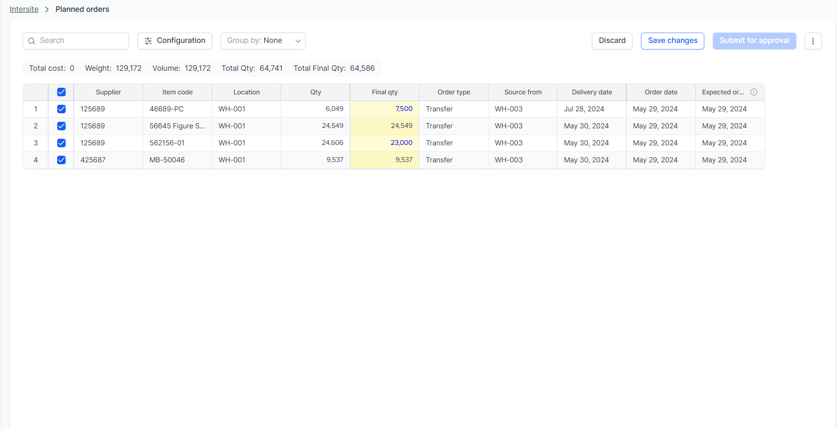Screen dimensions: 837x429
Task: Follow the Intersite breadcrumb link
Action: [24, 9]
